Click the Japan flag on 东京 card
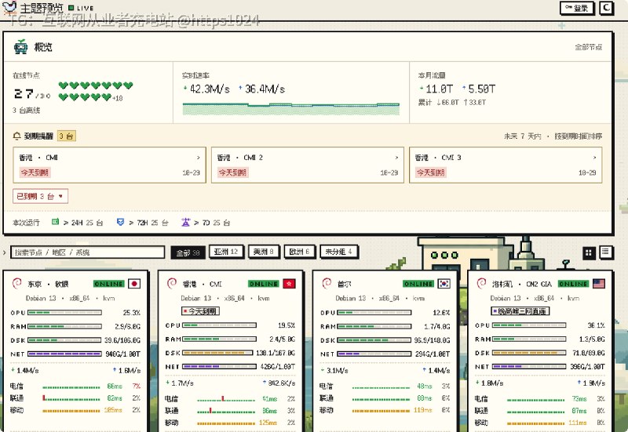The width and height of the screenshot is (628, 432). click(134, 284)
